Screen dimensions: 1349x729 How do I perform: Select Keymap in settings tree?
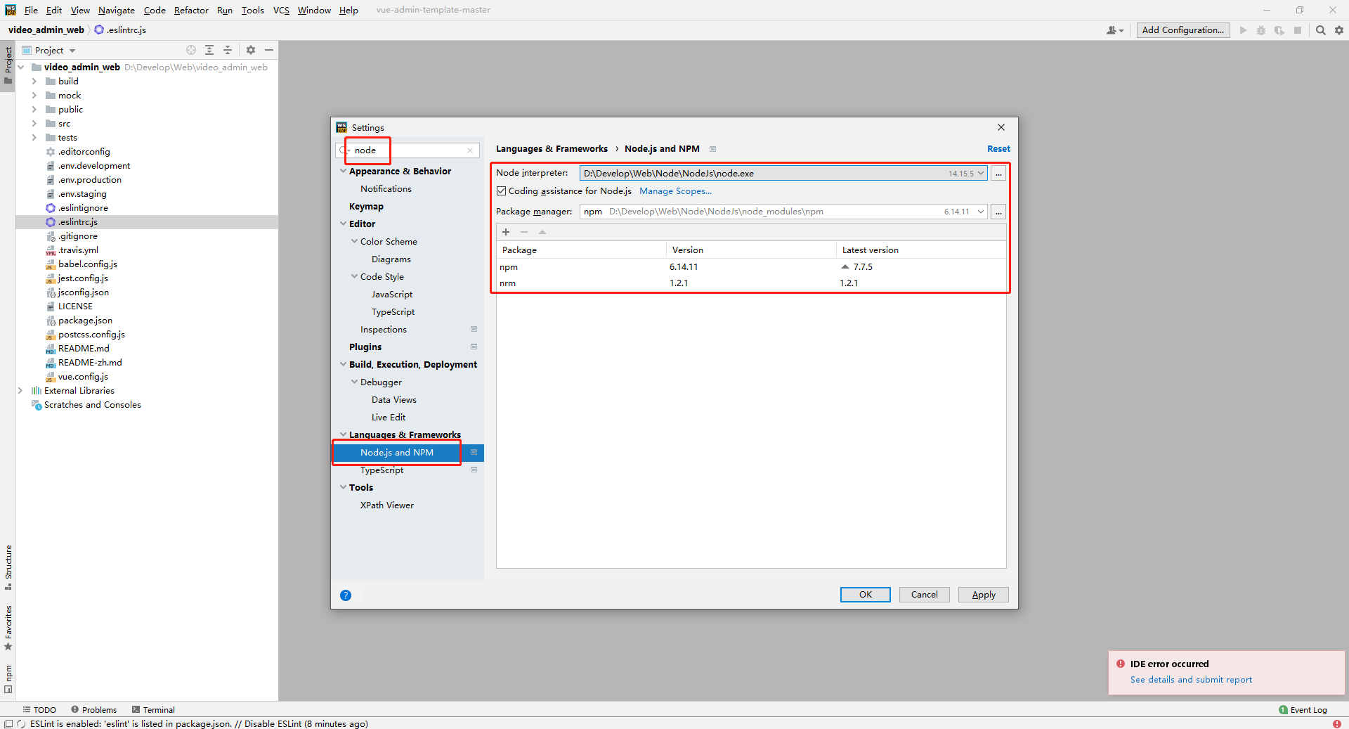click(366, 207)
